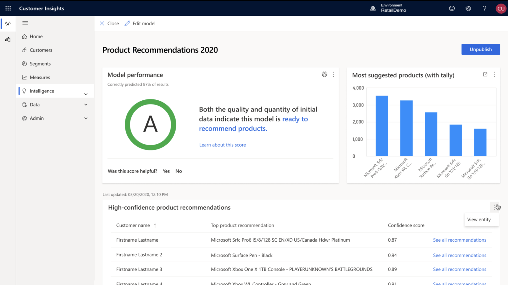Open Most suggested products more options

tap(494, 74)
